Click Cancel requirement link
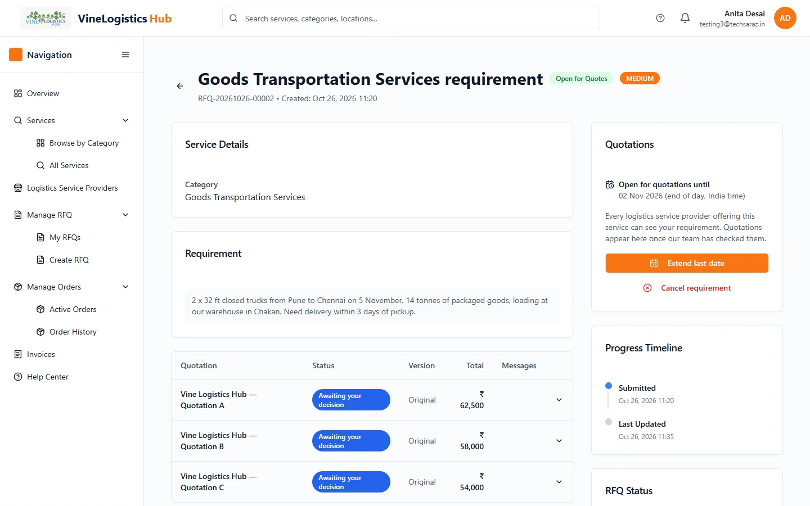This screenshot has height=506, width=810. 687,288
